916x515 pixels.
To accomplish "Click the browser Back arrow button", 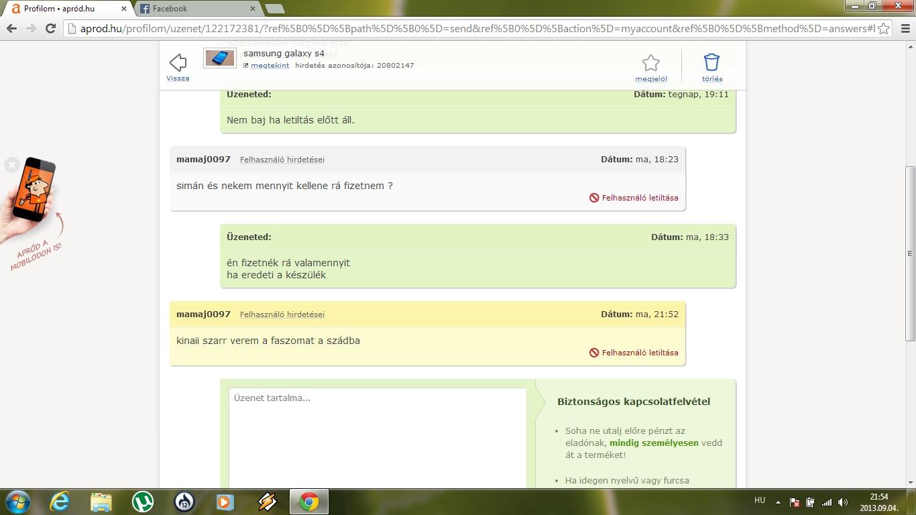I will (x=11, y=28).
